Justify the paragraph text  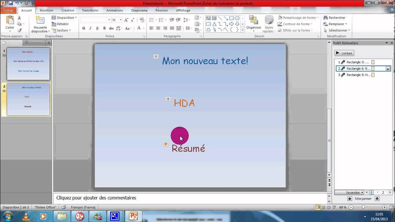(x=172, y=28)
